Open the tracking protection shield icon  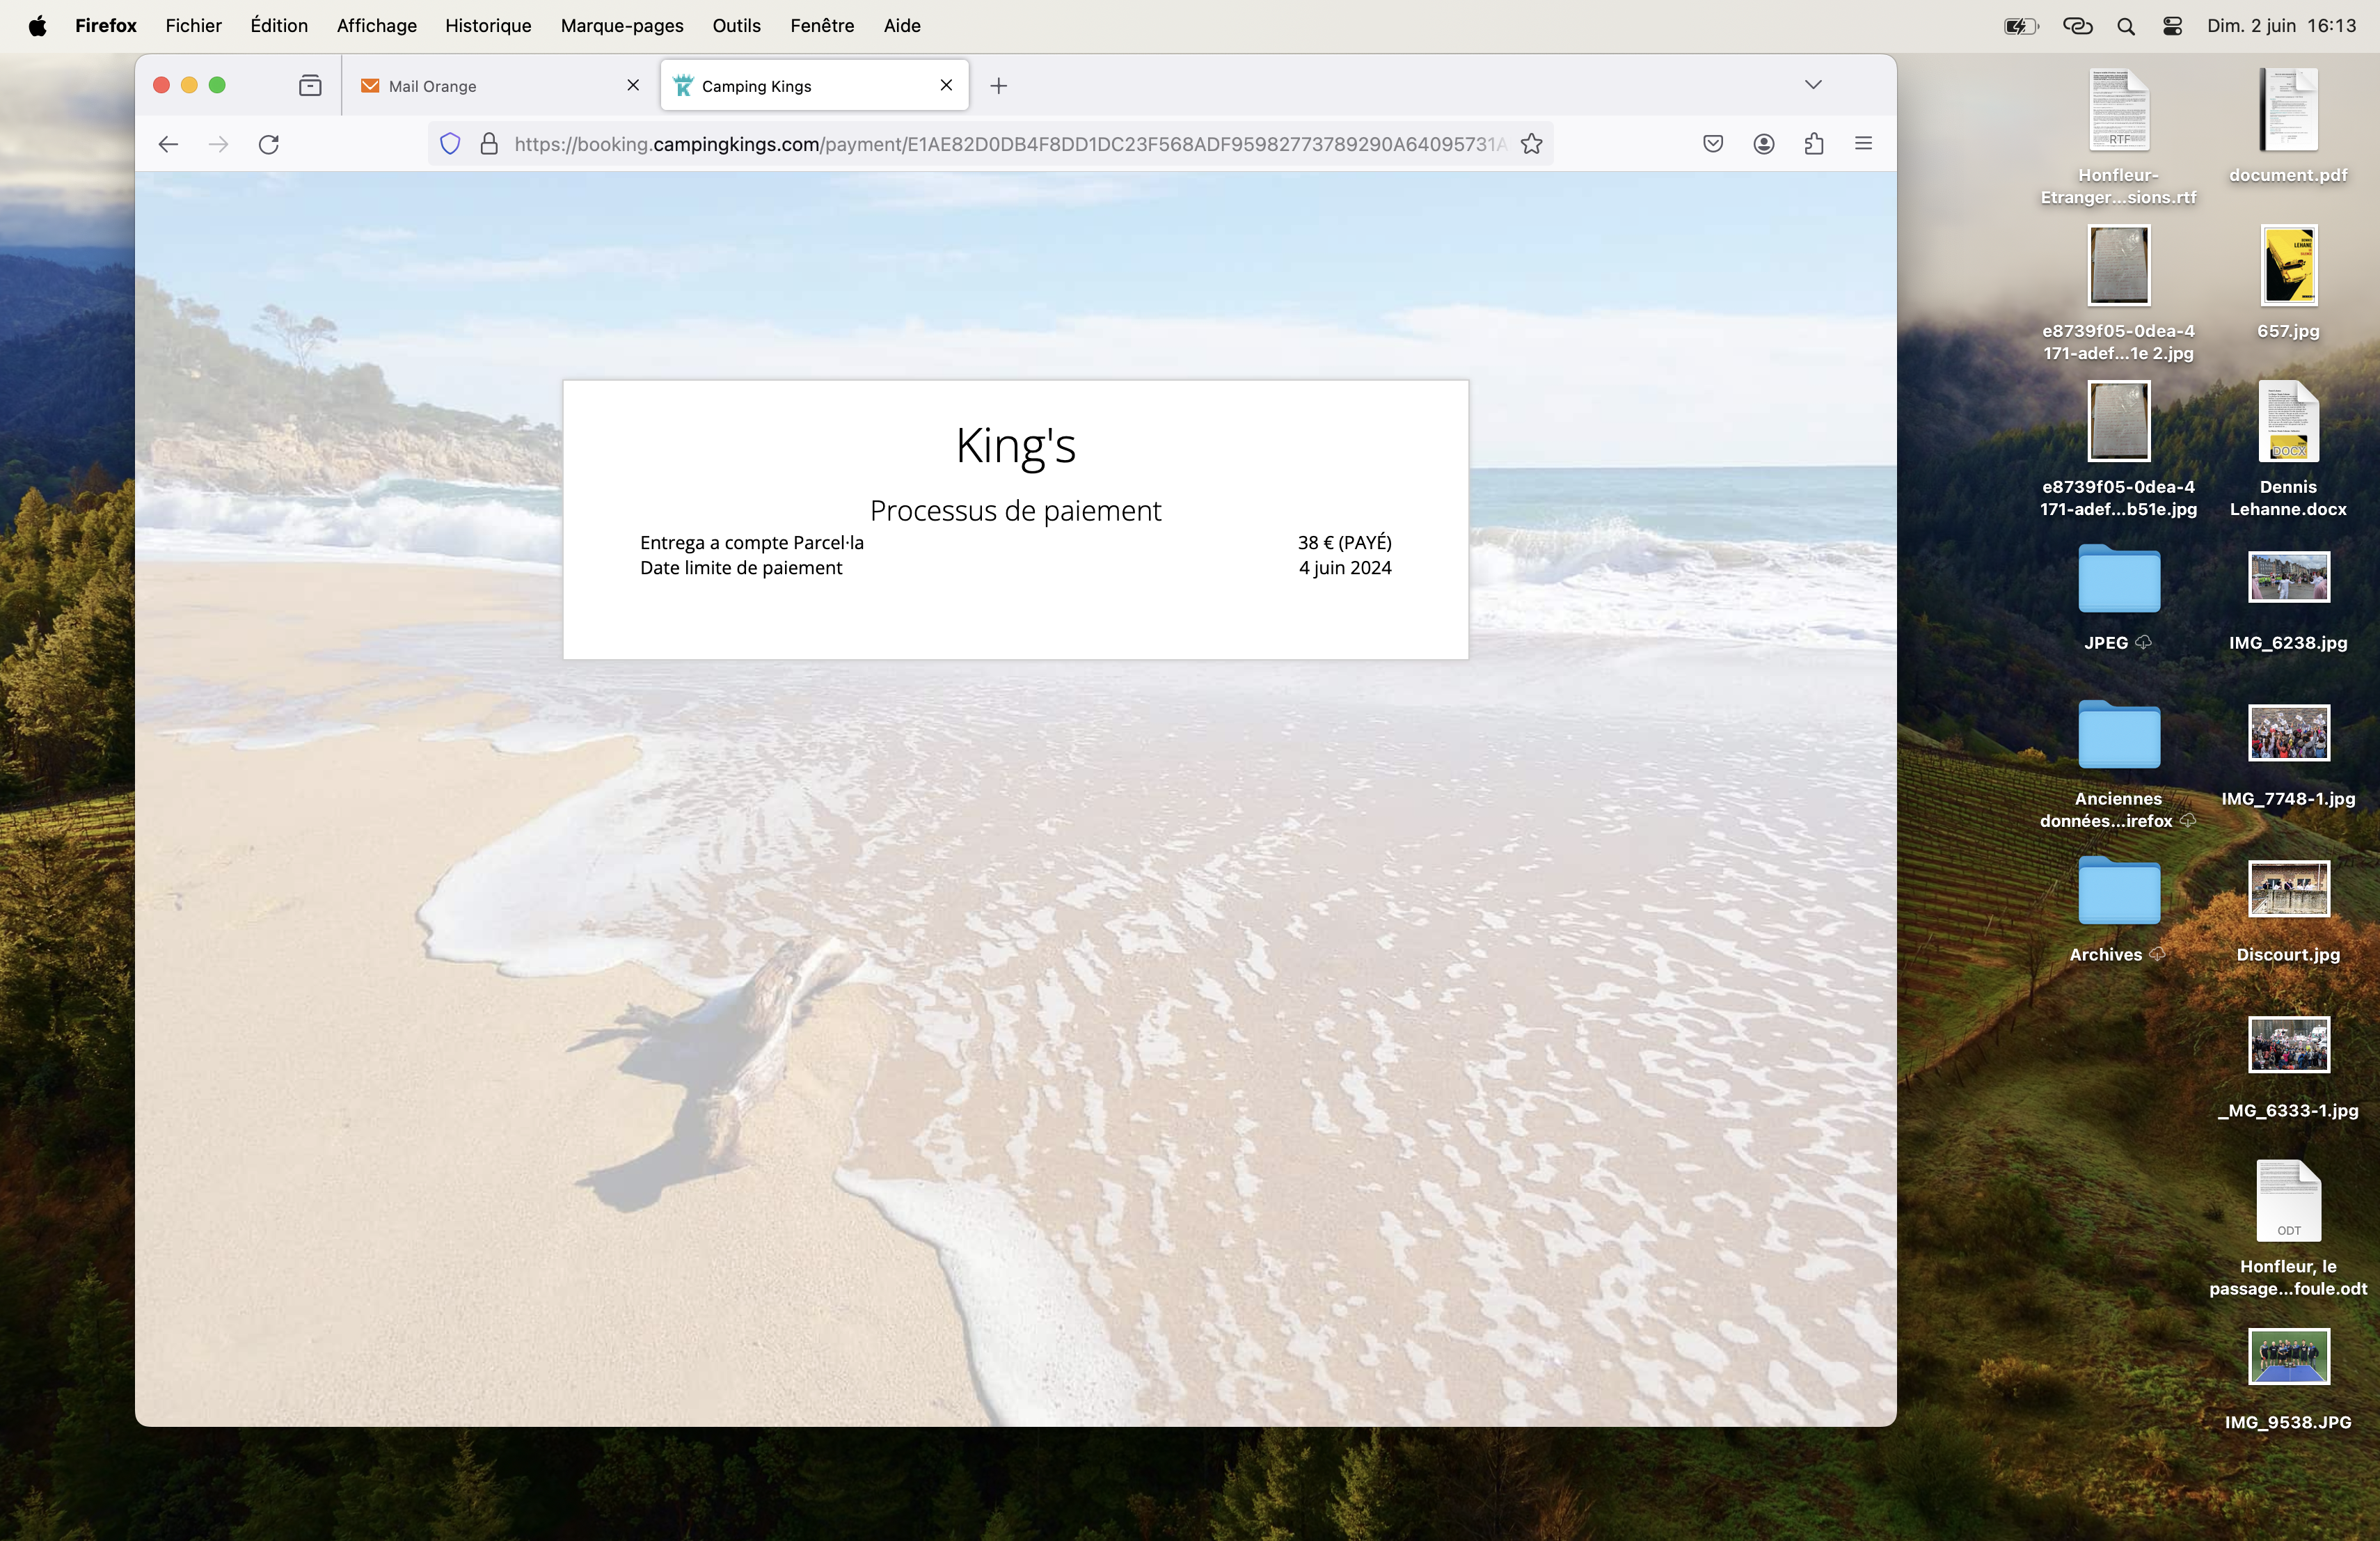450,144
